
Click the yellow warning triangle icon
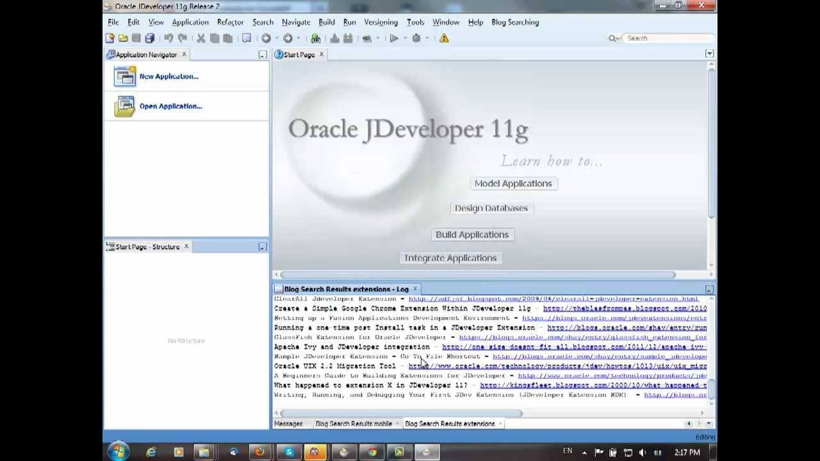coord(444,38)
